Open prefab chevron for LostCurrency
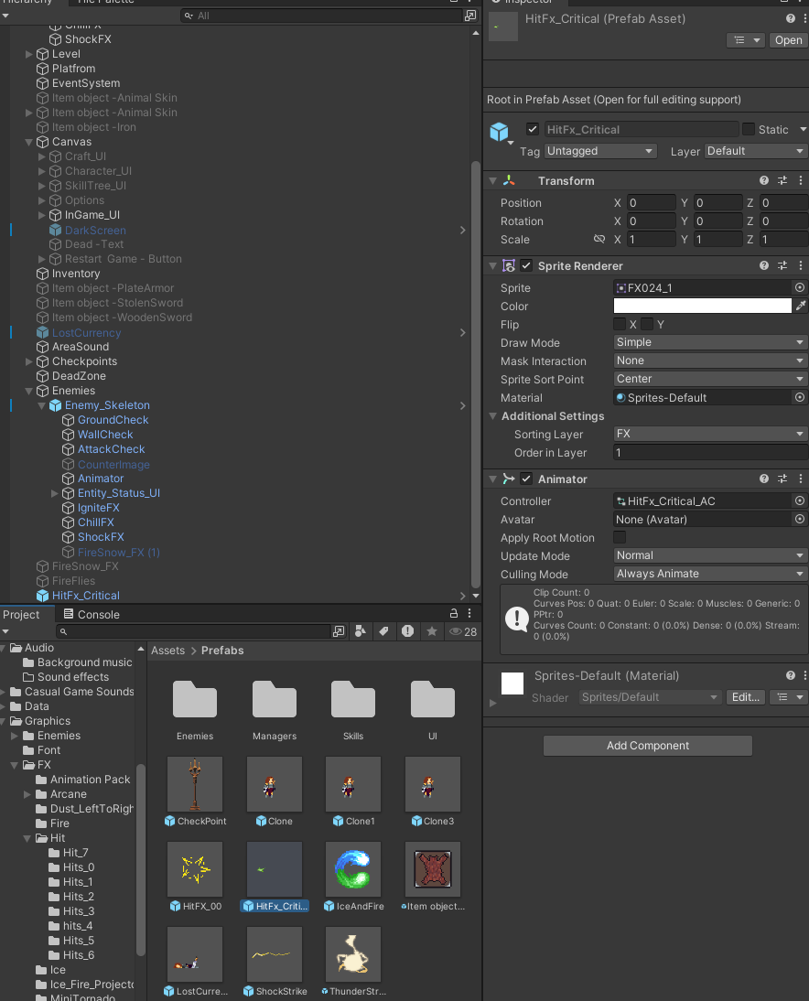The width and height of the screenshot is (809, 1001). (463, 333)
